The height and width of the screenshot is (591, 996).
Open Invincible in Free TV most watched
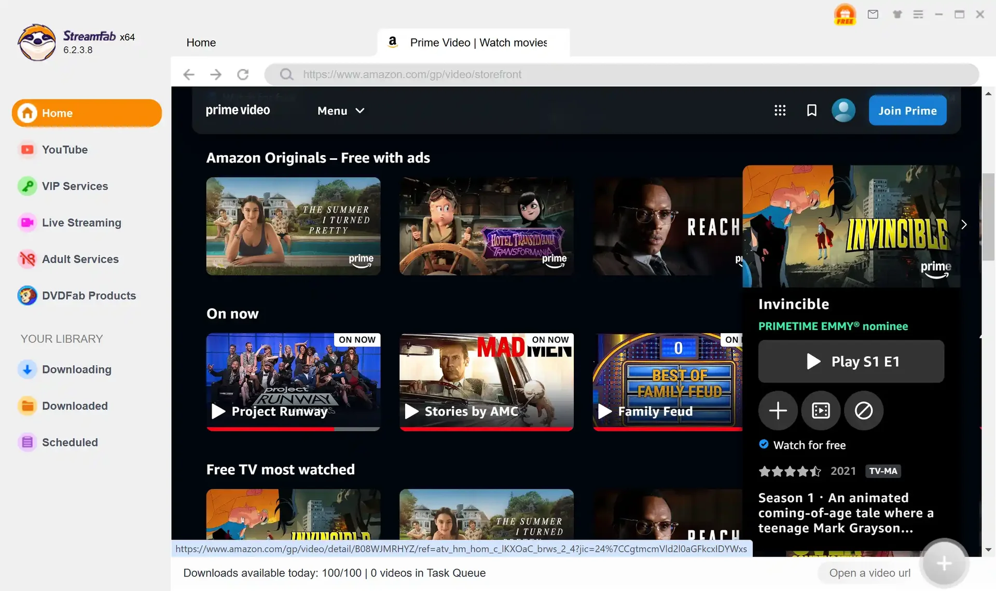point(293,514)
